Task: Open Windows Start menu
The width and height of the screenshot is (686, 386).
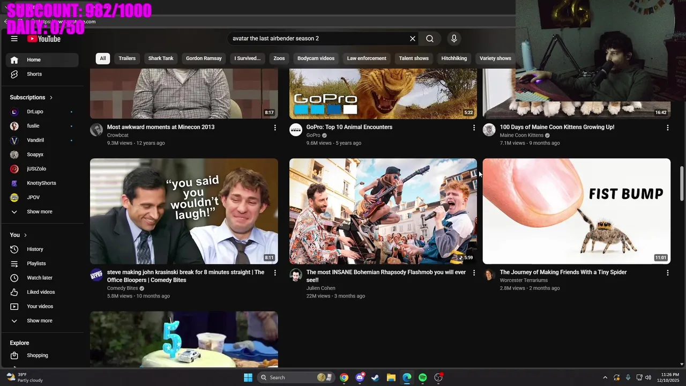Action: pyautogui.click(x=248, y=377)
